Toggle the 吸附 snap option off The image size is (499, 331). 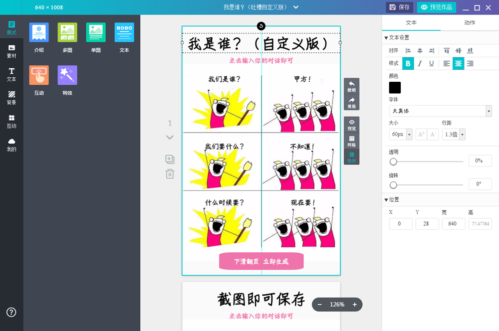(351, 157)
